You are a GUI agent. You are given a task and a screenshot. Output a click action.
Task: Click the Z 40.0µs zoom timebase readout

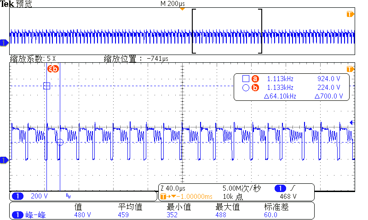(x=173, y=188)
